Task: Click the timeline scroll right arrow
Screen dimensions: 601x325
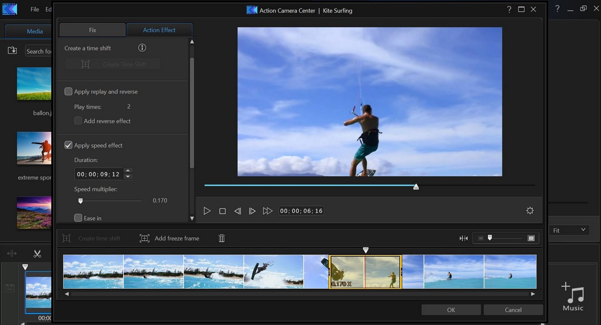Action: pyautogui.click(x=533, y=294)
